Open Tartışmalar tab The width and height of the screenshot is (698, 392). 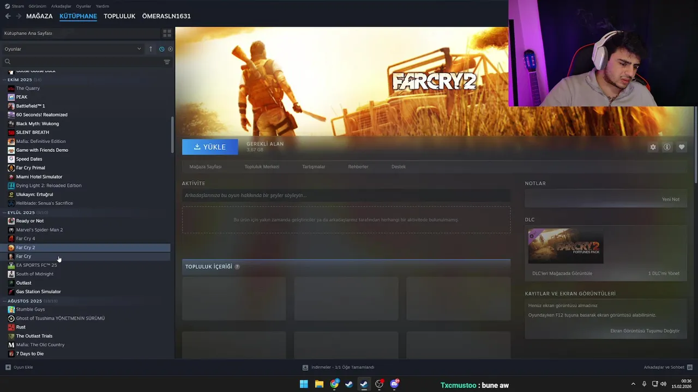click(x=314, y=167)
